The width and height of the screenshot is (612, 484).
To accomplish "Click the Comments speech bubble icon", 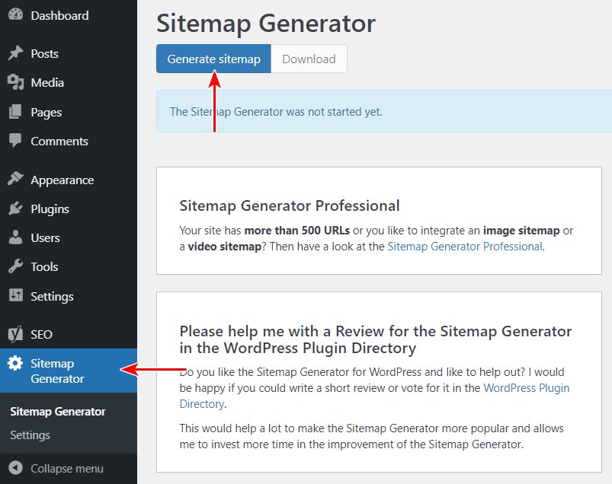I will click(x=15, y=141).
